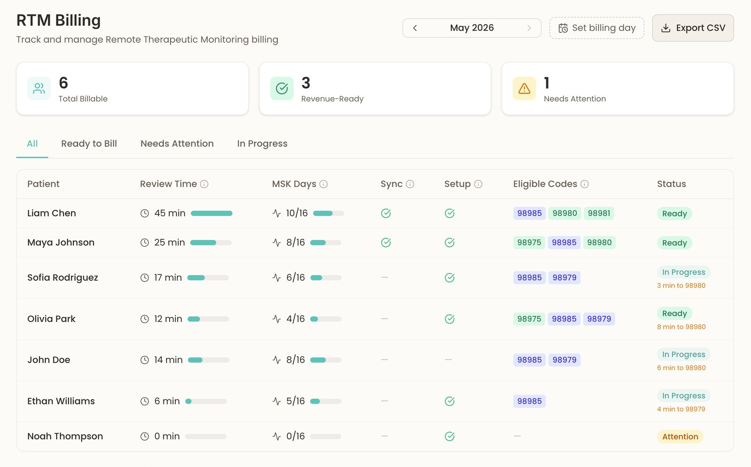
Task: Click Attention badge for Noah Thompson
Action: [x=680, y=436]
